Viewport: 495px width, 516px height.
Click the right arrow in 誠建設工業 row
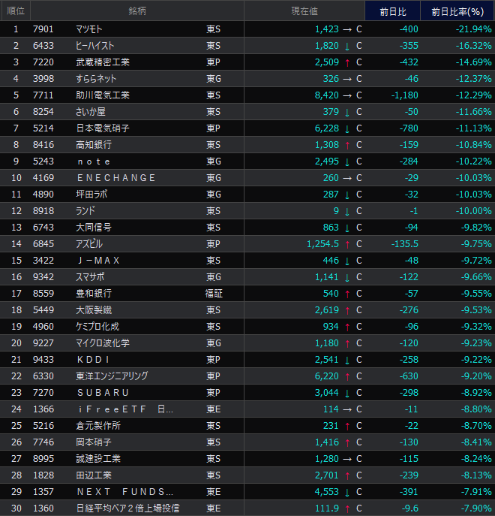347,459
